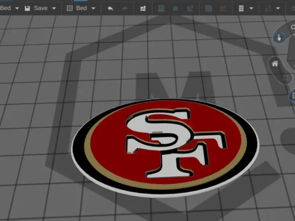The width and height of the screenshot is (295, 221).
Task: Click the small dimmed blue cube icon
Action: click(176, 8)
